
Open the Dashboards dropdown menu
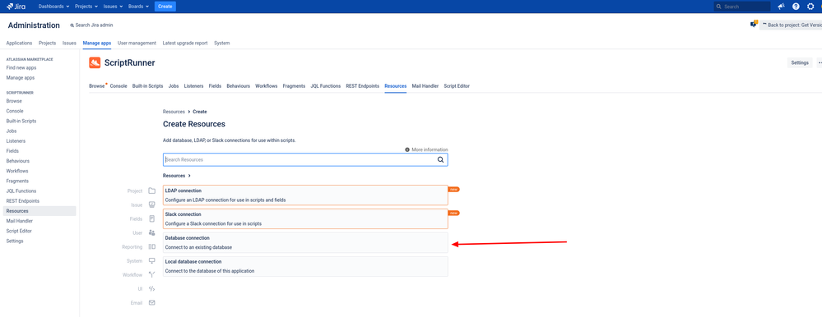54,7
